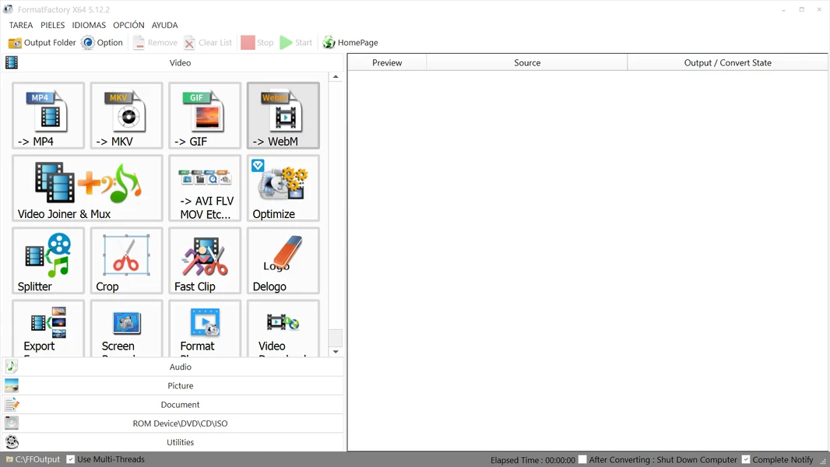Open the HomePage link

[x=350, y=43]
